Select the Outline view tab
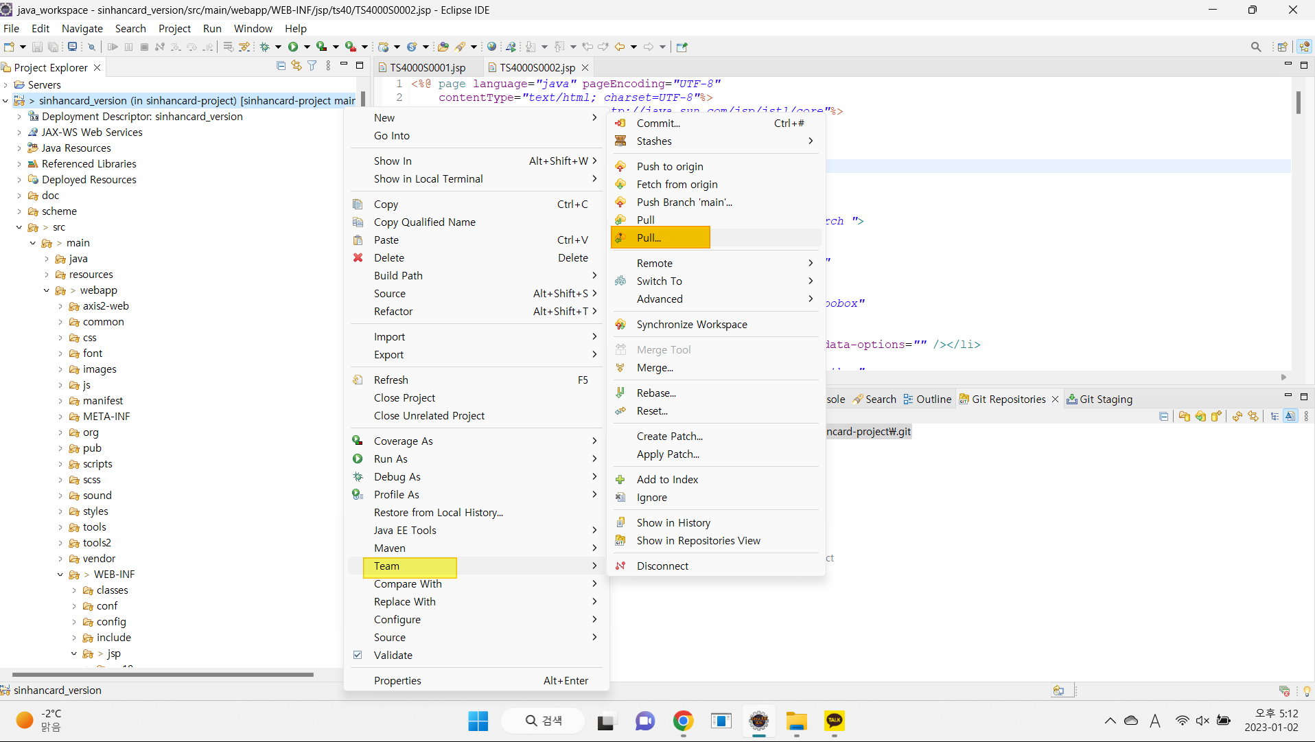The image size is (1315, 742). pyautogui.click(x=927, y=399)
